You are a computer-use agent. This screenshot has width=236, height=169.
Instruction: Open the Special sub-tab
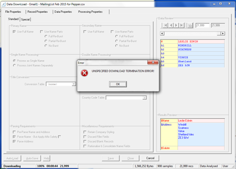(x=25, y=20)
